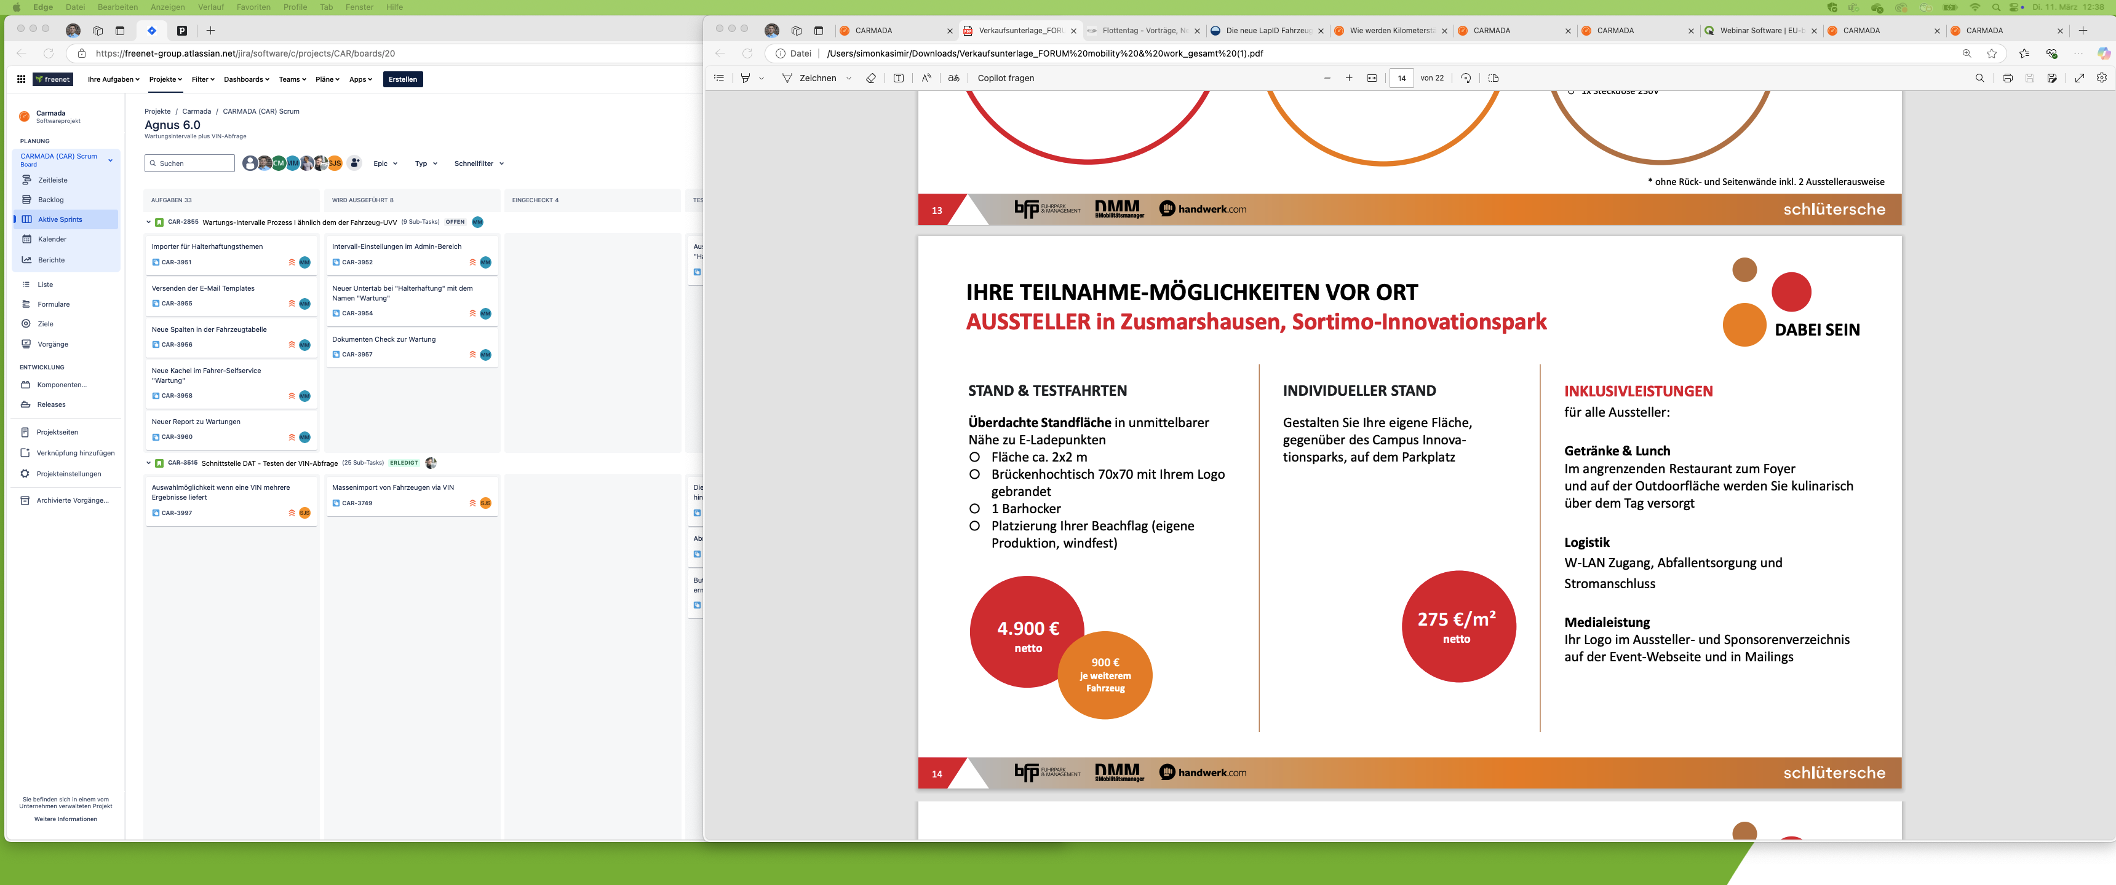Expand the Typ filter dropdown
The width and height of the screenshot is (2116, 885).
426,163
